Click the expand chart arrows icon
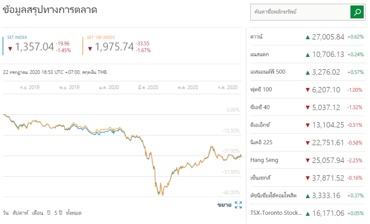Image resolution: width=370 pixels, height=224 pixels. click(x=238, y=205)
